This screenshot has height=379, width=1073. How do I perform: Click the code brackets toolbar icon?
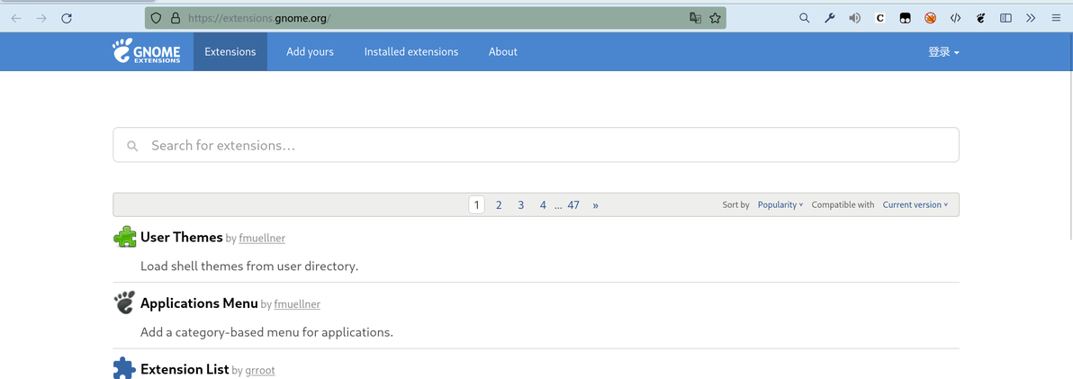pos(955,18)
